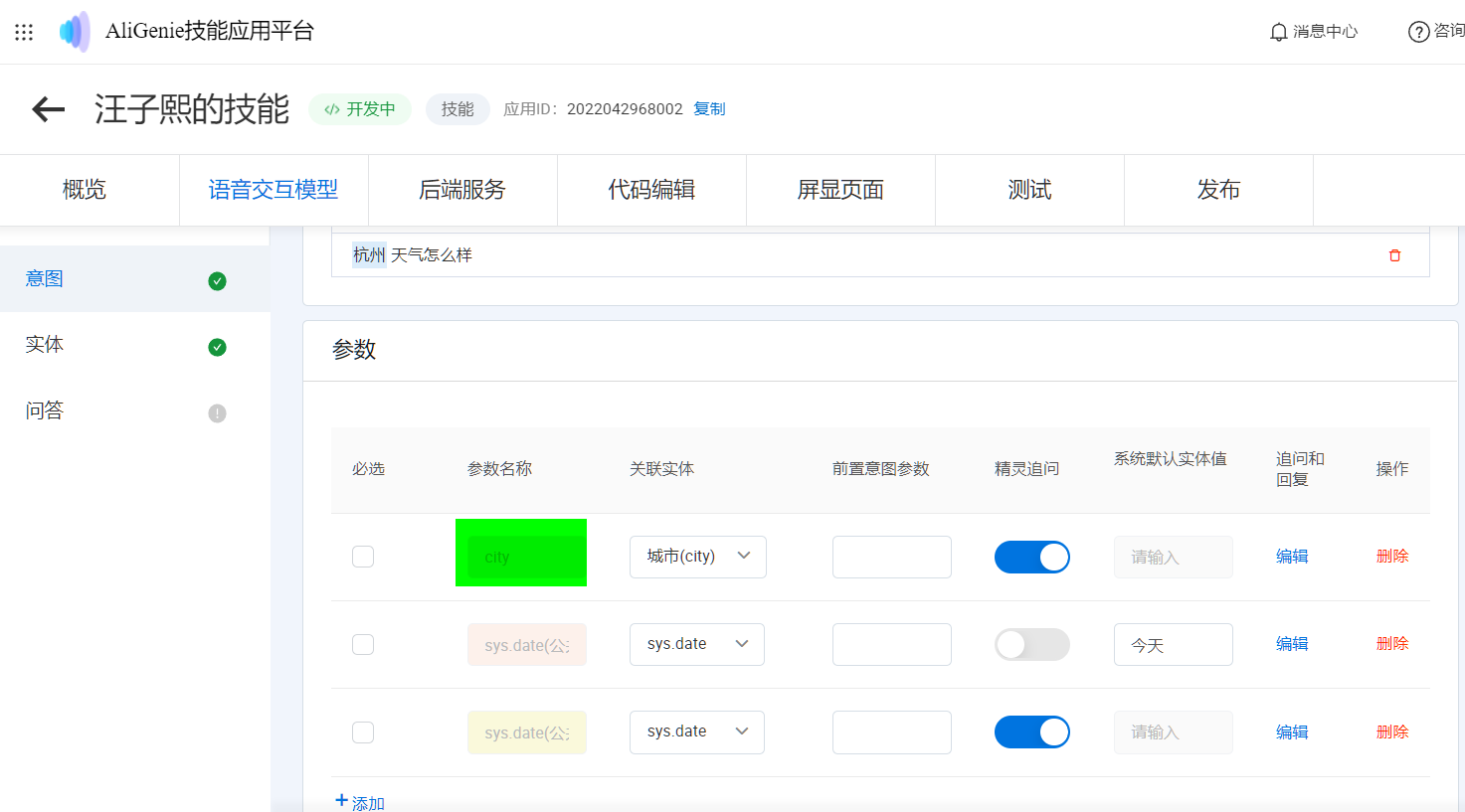The width and height of the screenshot is (1465, 812).
Task: Turn off 精灵追问 for city parameter
Action: pyautogui.click(x=1032, y=557)
